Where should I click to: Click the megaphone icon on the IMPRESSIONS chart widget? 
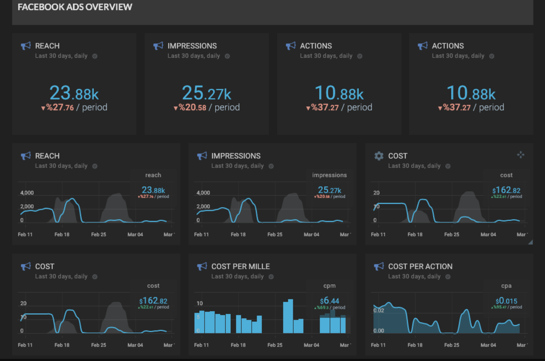(x=202, y=156)
